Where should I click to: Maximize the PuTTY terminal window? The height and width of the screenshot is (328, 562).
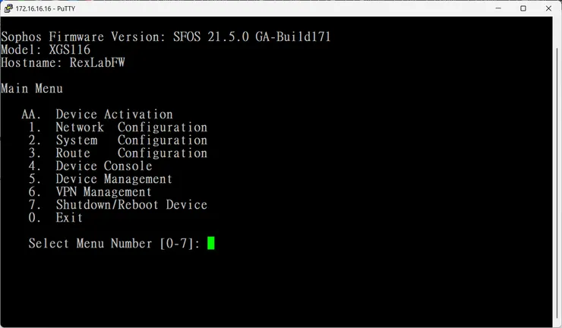523,8
